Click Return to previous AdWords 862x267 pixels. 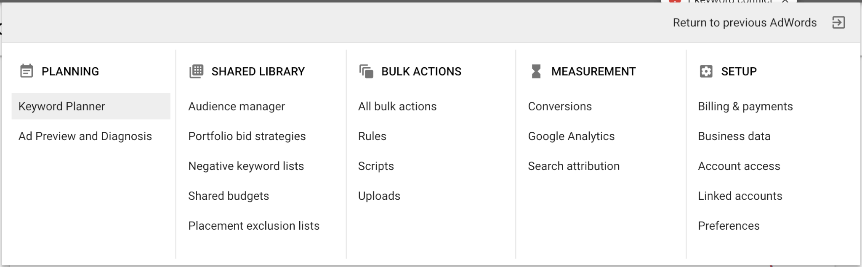[x=745, y=22]
